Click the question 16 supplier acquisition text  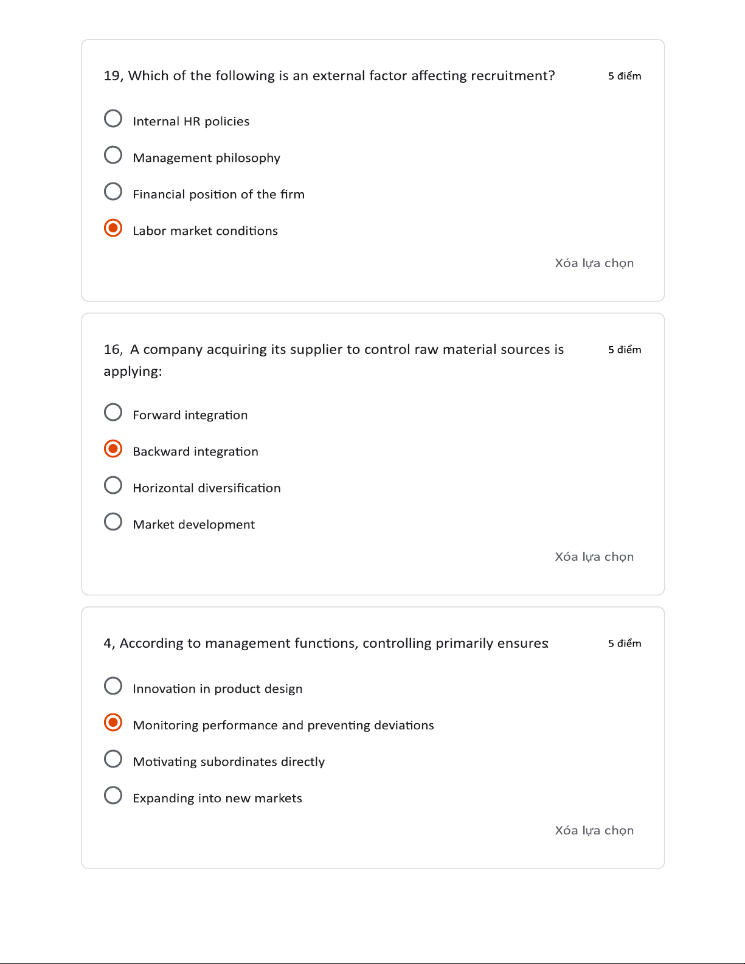click(x=333, y=350)
